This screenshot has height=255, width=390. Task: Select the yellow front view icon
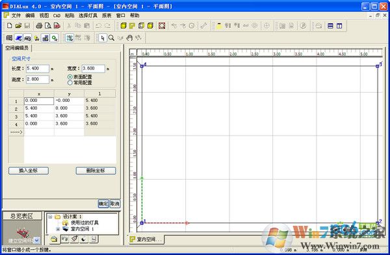click(x=150, y=25)
